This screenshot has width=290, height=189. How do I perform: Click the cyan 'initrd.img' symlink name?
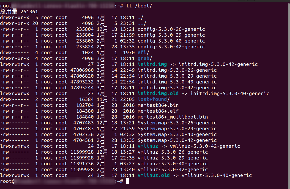(152, 64)
